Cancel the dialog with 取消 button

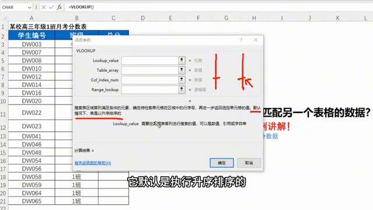[249, 163]
